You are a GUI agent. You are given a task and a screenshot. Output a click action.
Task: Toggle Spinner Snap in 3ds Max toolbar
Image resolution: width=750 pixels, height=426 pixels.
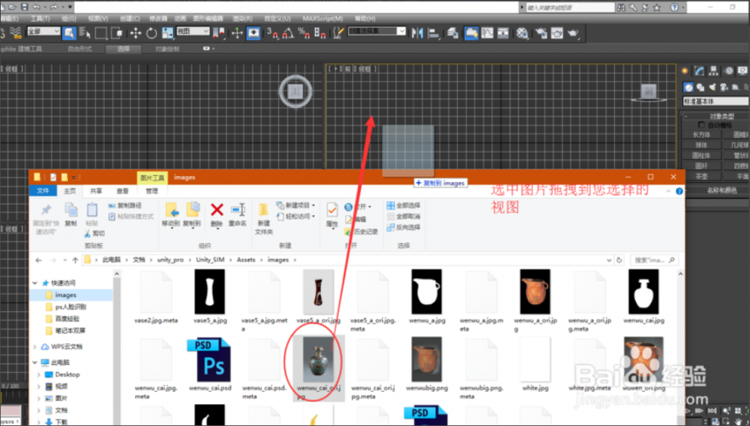[x=320, y=33]
